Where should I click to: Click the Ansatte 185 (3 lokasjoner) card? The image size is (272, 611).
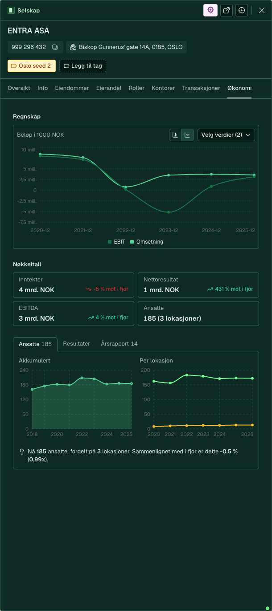coord(198,314)
